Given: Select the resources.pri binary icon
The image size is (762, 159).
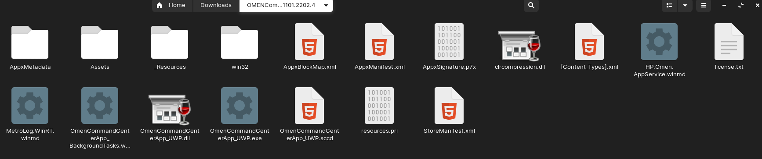Looking at the screenshot, I should click(379, 106).
